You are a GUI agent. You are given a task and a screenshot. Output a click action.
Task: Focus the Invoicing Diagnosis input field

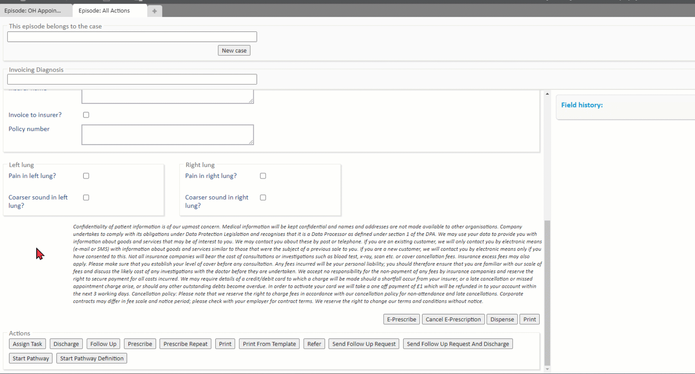tap(132, 80)
